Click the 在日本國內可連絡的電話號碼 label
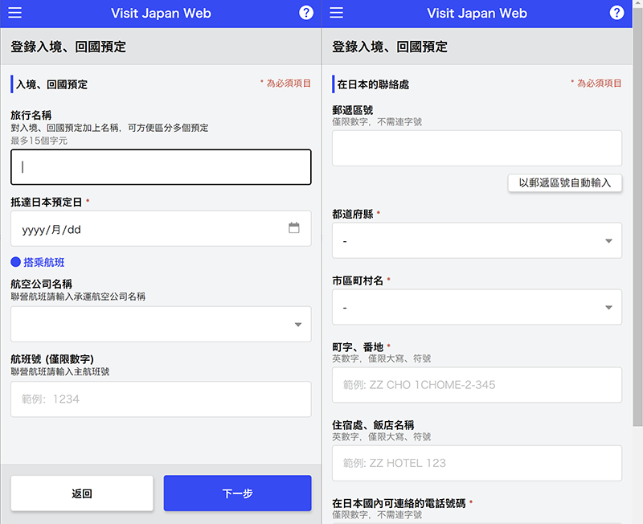 (x=399, y=503)
